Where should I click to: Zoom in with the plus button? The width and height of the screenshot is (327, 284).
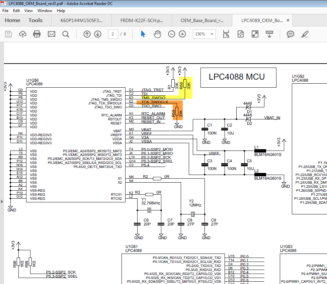pos(182,34)
